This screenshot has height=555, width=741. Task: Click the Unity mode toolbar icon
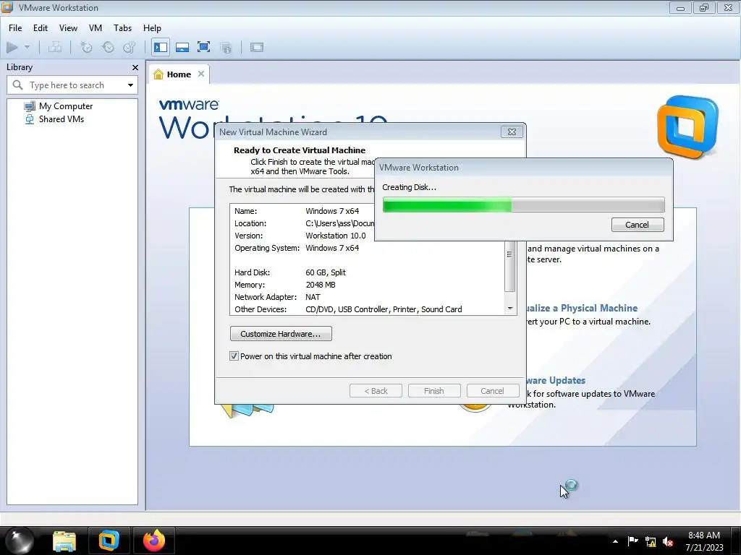pos(226,47)
